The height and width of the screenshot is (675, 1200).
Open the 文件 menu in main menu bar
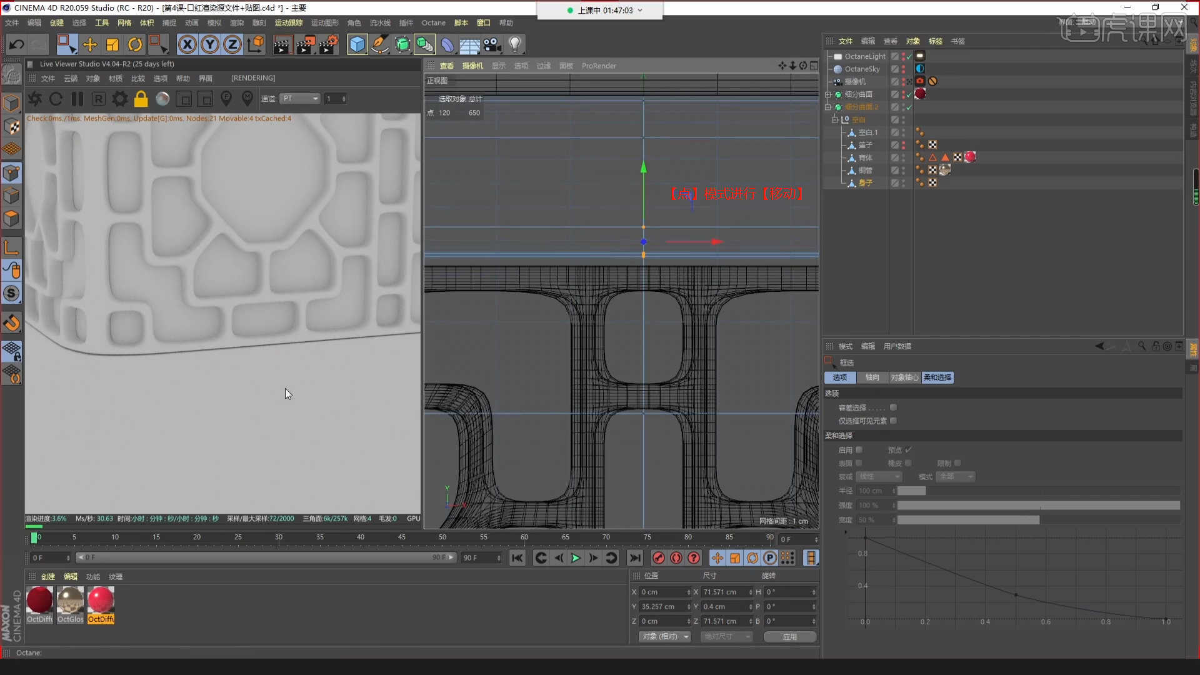coord(12,23)
